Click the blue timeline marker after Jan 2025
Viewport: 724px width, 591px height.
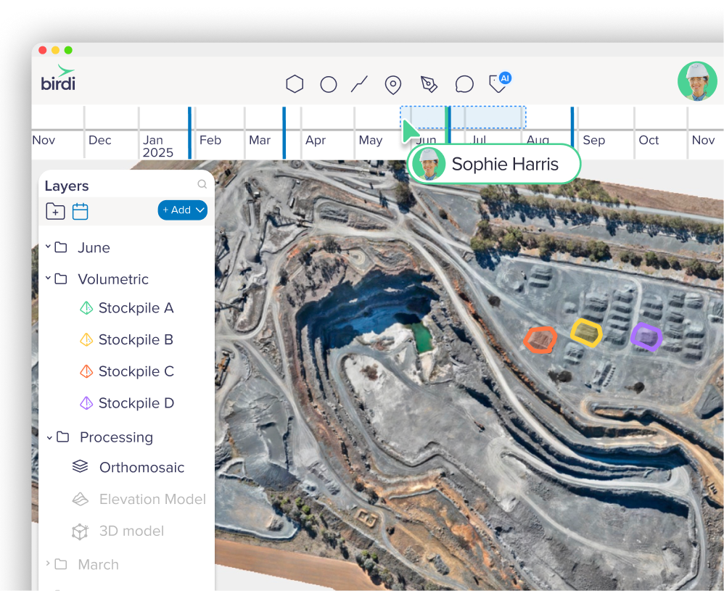190,133
